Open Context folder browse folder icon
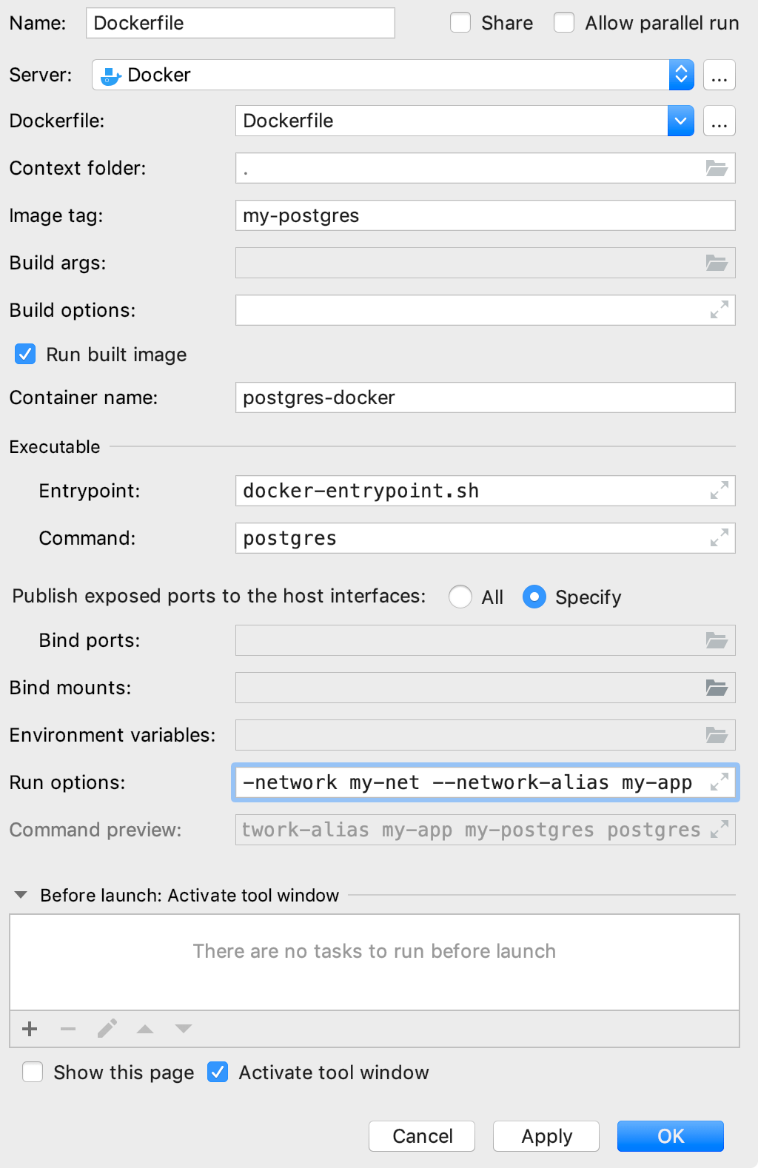Image resolution: width=758 pixels, height=1168 pixels. 717,168
